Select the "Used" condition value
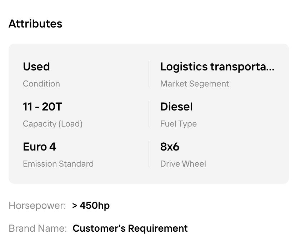 (x=36, y=67)
